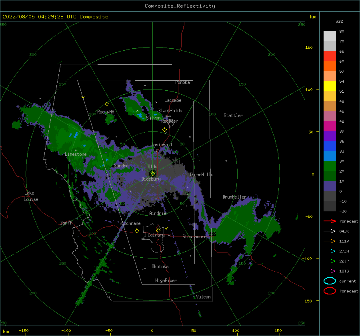Viewport: 360px width, 336px height.
Task: Click the yellow diamond marker below Cochrane
Action: tap(137, 231)
